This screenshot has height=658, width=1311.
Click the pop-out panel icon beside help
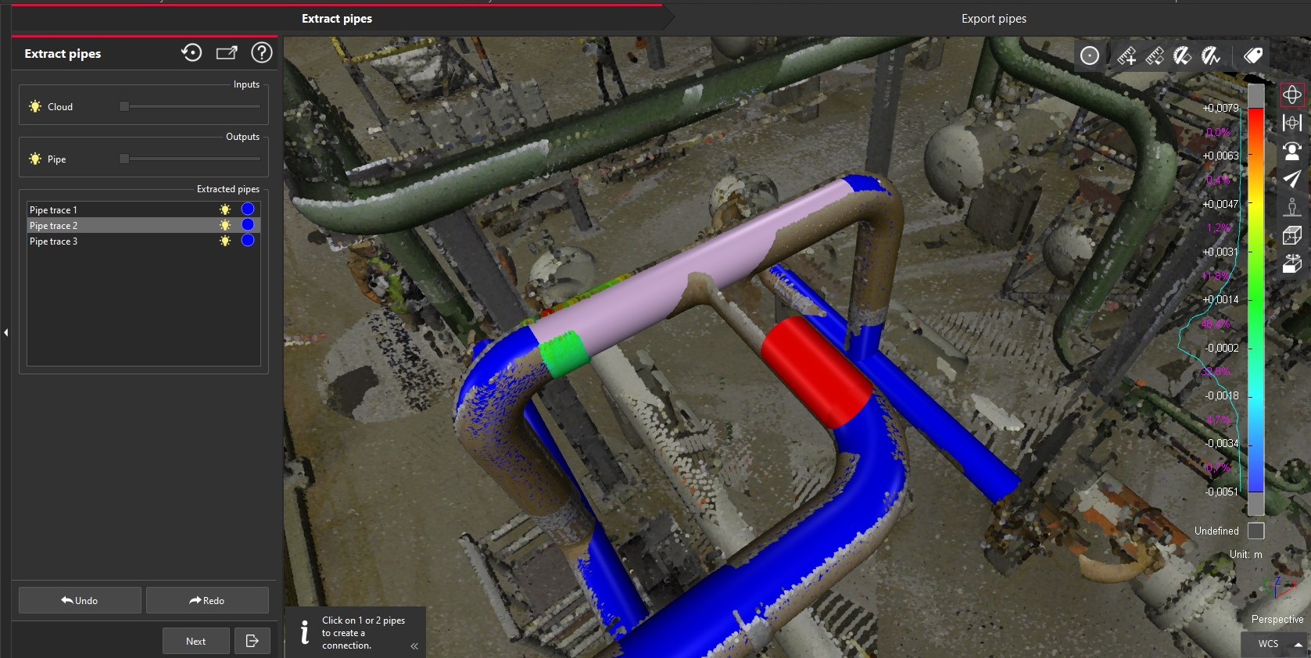(x=227, y=53)
